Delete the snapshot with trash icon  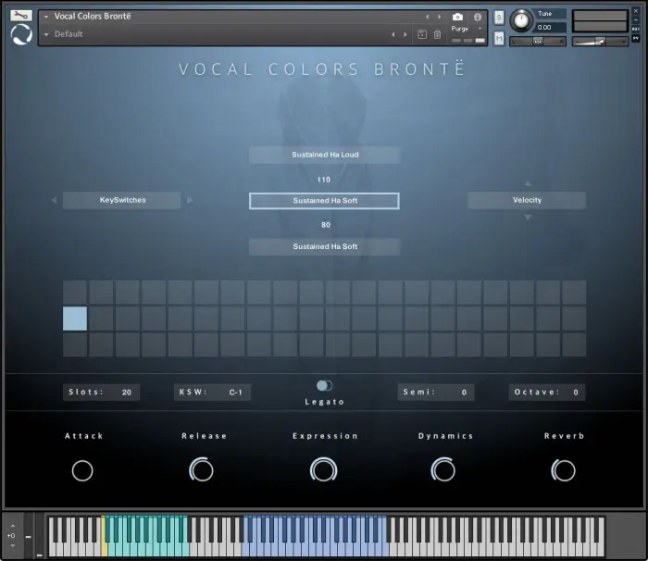pos(437,34)
